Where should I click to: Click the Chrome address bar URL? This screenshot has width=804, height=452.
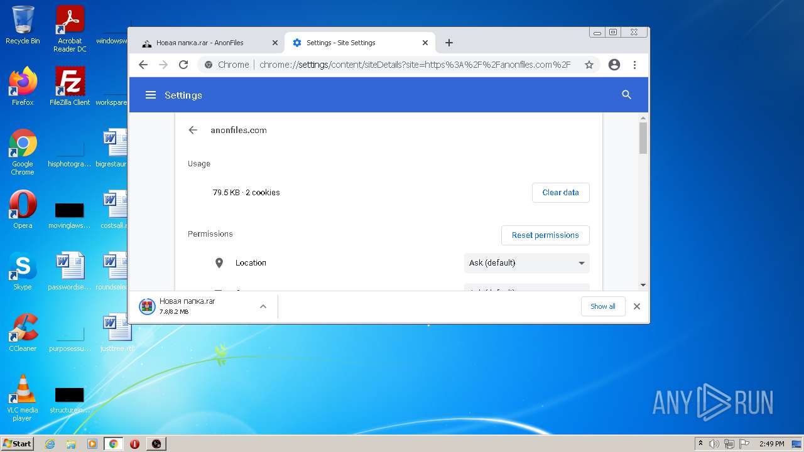click(415, 65)
